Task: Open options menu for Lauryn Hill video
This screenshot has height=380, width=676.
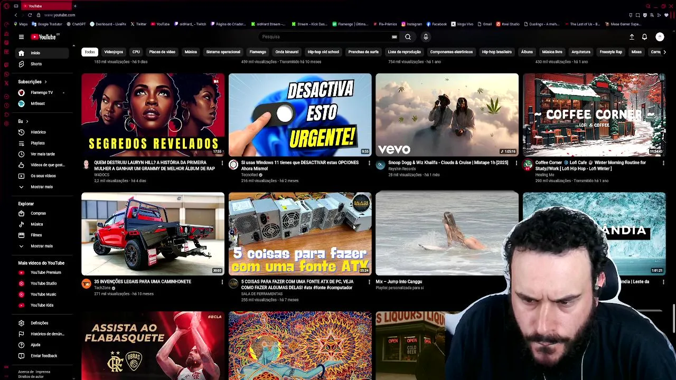Action: coord(222,163)
